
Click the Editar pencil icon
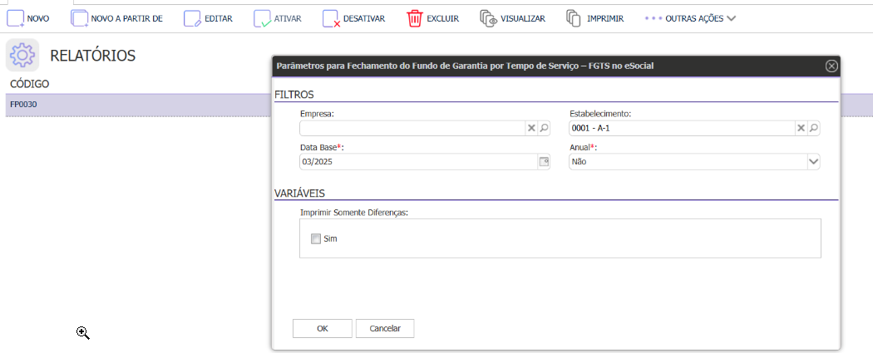[x=192, y=18]
